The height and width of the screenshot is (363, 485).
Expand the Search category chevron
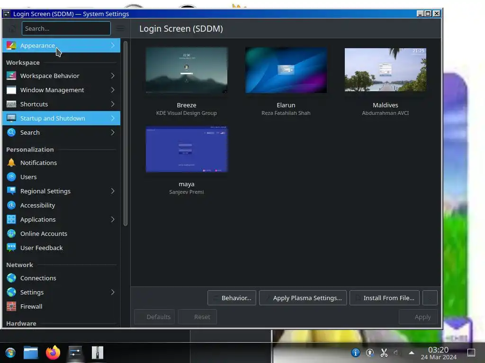(113, 132)
